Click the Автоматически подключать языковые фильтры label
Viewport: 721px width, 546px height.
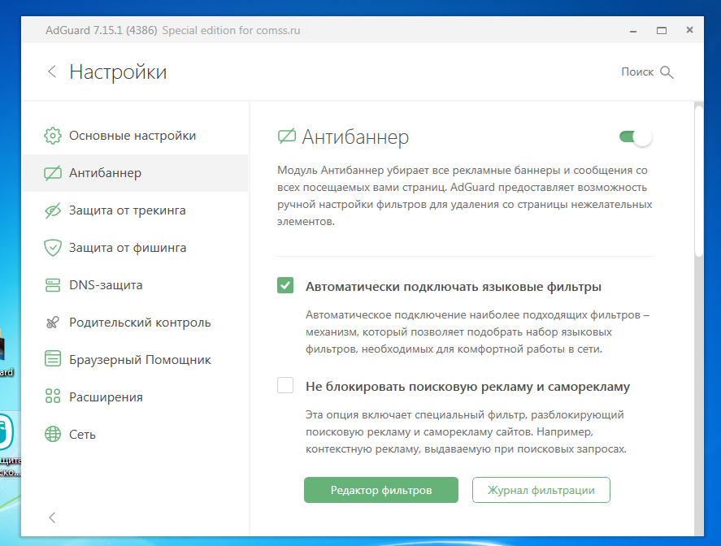[454, 287]
